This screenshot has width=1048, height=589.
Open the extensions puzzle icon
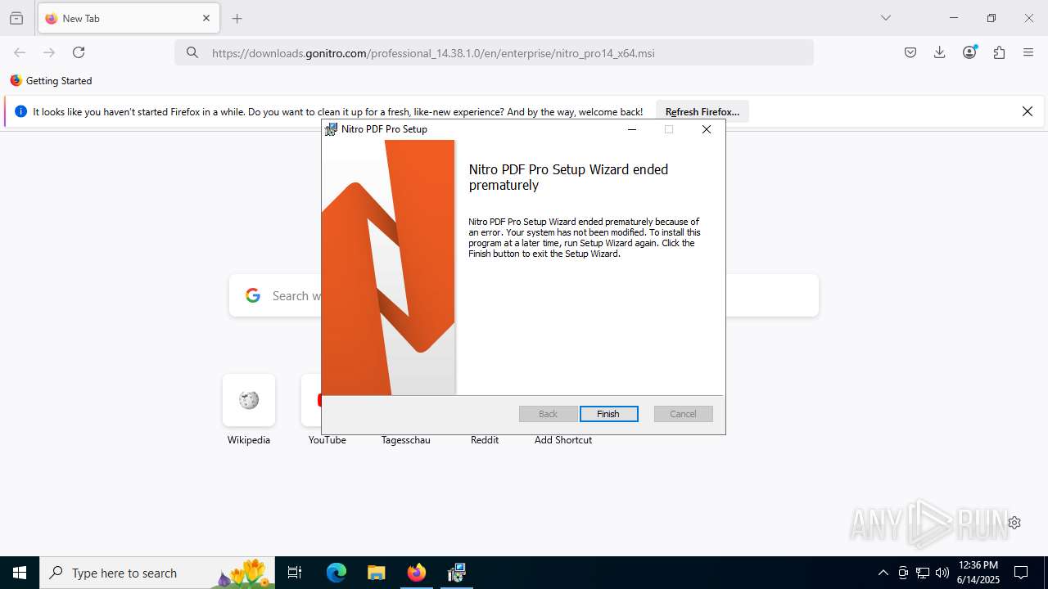coord(999,52)
